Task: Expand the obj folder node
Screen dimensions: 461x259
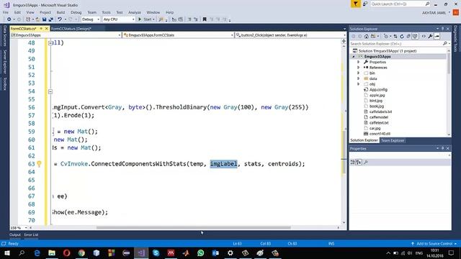Action: (x=359, y=84)
